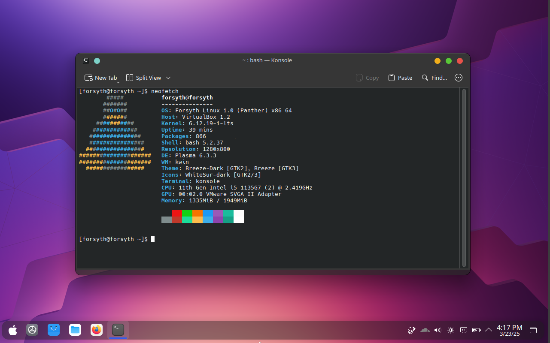550x343 pixels.
Task: Click the purple color block in the neofetch top row
Action: [218, 213]
